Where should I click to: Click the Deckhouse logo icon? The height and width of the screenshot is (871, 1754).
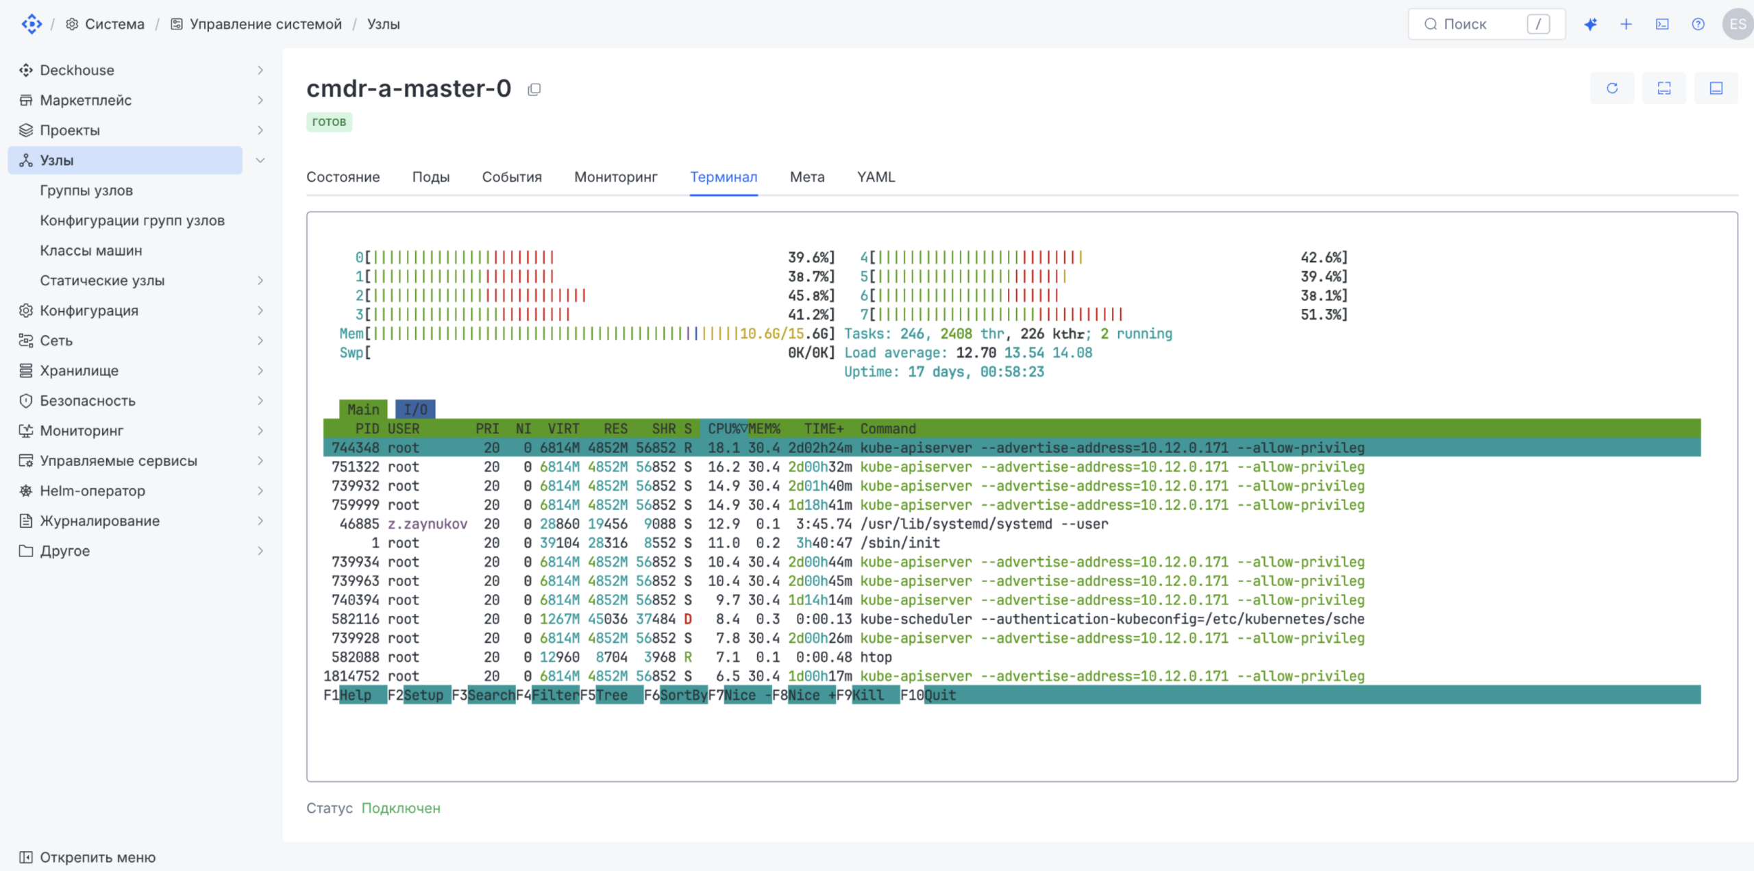32,24
